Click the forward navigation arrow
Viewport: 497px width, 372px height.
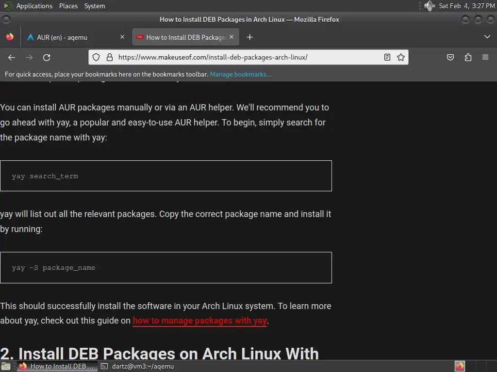coord(29,57)
